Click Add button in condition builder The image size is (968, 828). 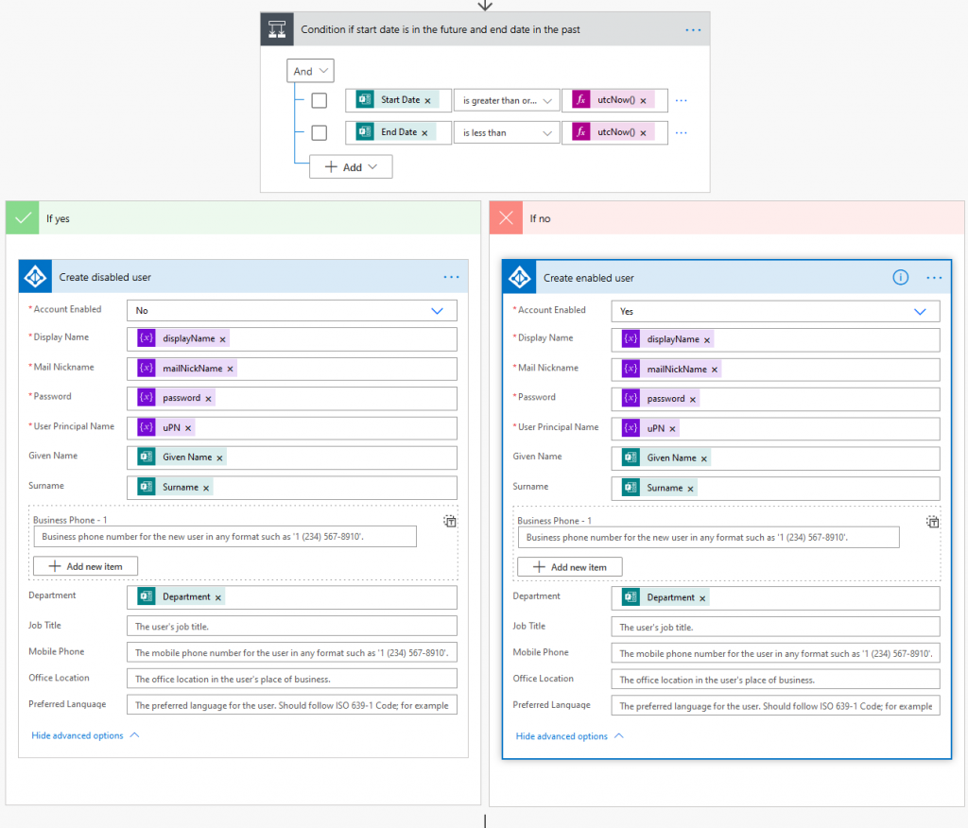pos(351,166)
